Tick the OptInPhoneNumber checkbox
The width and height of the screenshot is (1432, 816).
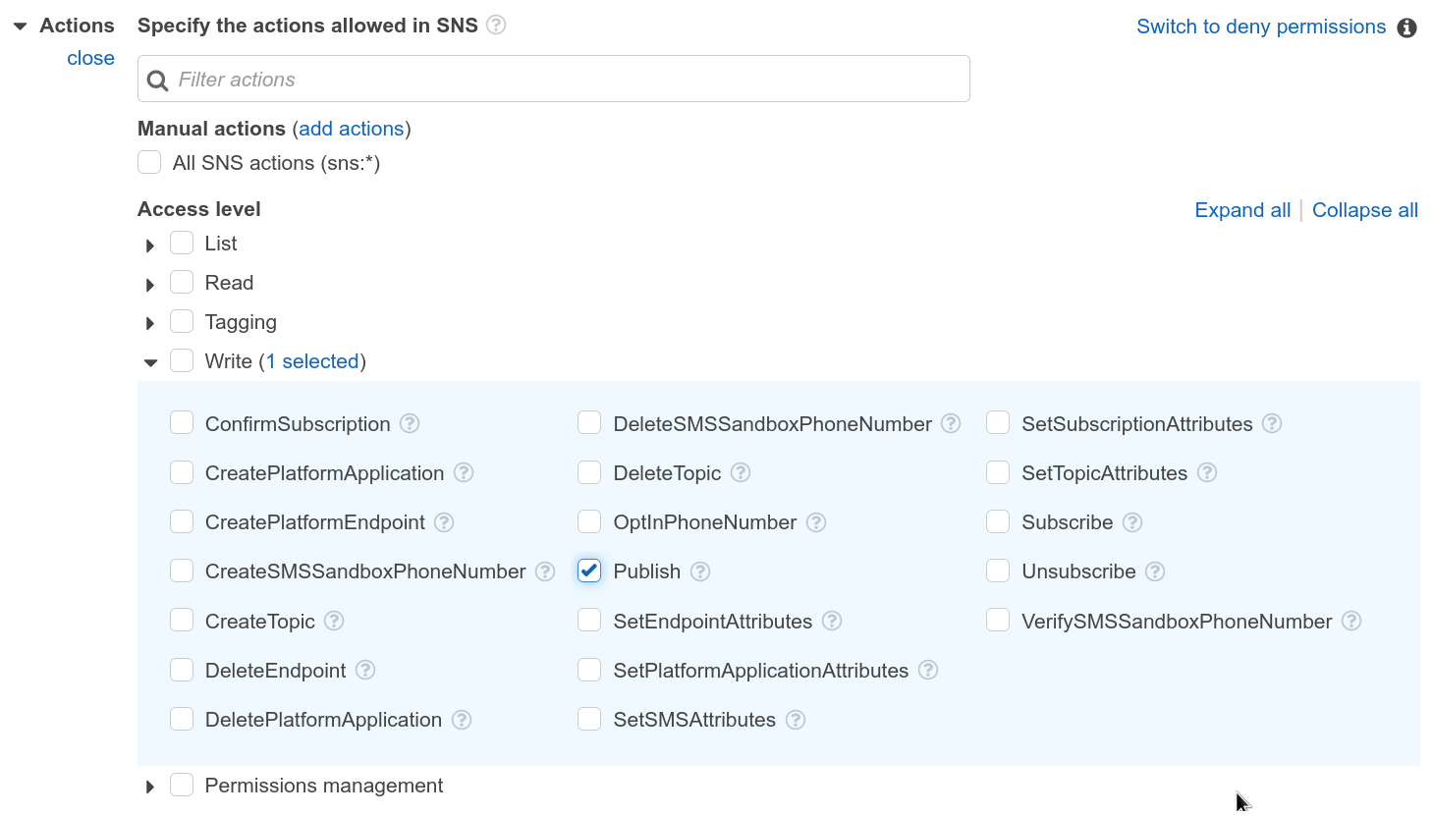[x=589, y=521]
